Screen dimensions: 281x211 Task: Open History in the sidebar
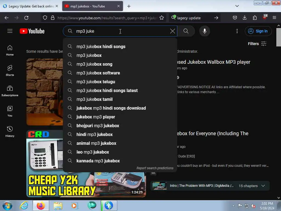pos(10,132)
